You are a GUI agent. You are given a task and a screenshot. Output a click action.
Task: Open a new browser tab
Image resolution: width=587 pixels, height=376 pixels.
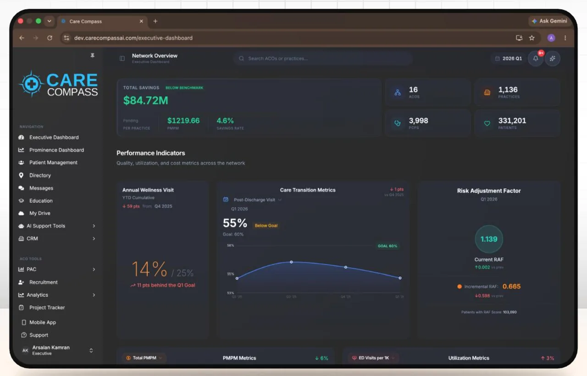pyautogui.click(x=155, y=21)
